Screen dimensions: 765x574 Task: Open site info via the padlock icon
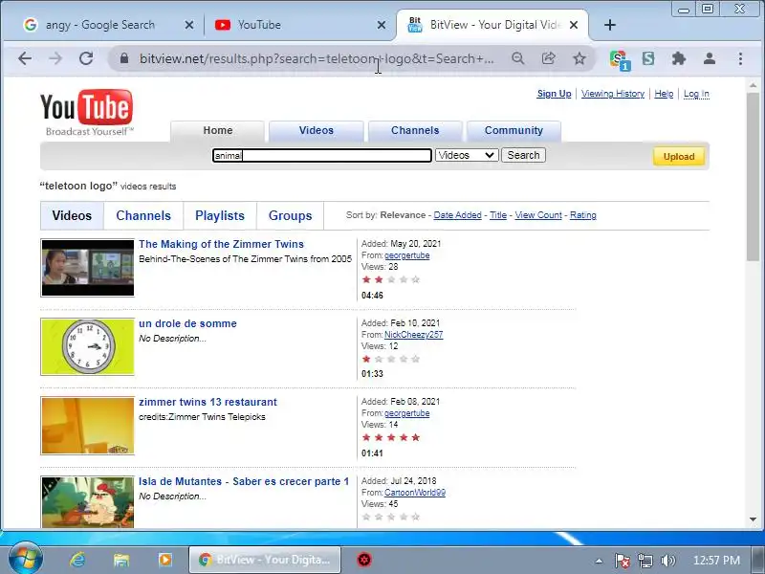click(124, 58)
